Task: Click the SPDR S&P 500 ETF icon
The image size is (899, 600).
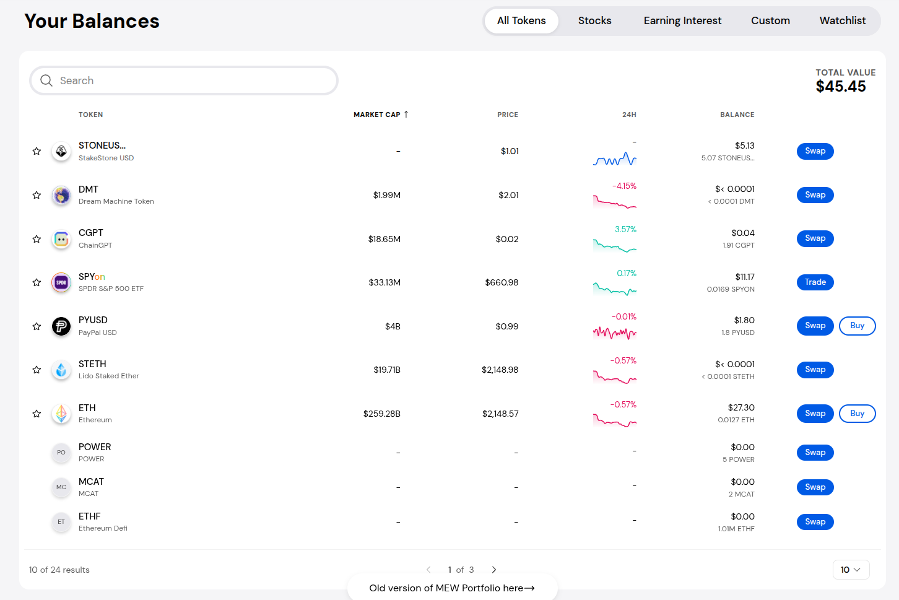Action: (x=61, y=282)
